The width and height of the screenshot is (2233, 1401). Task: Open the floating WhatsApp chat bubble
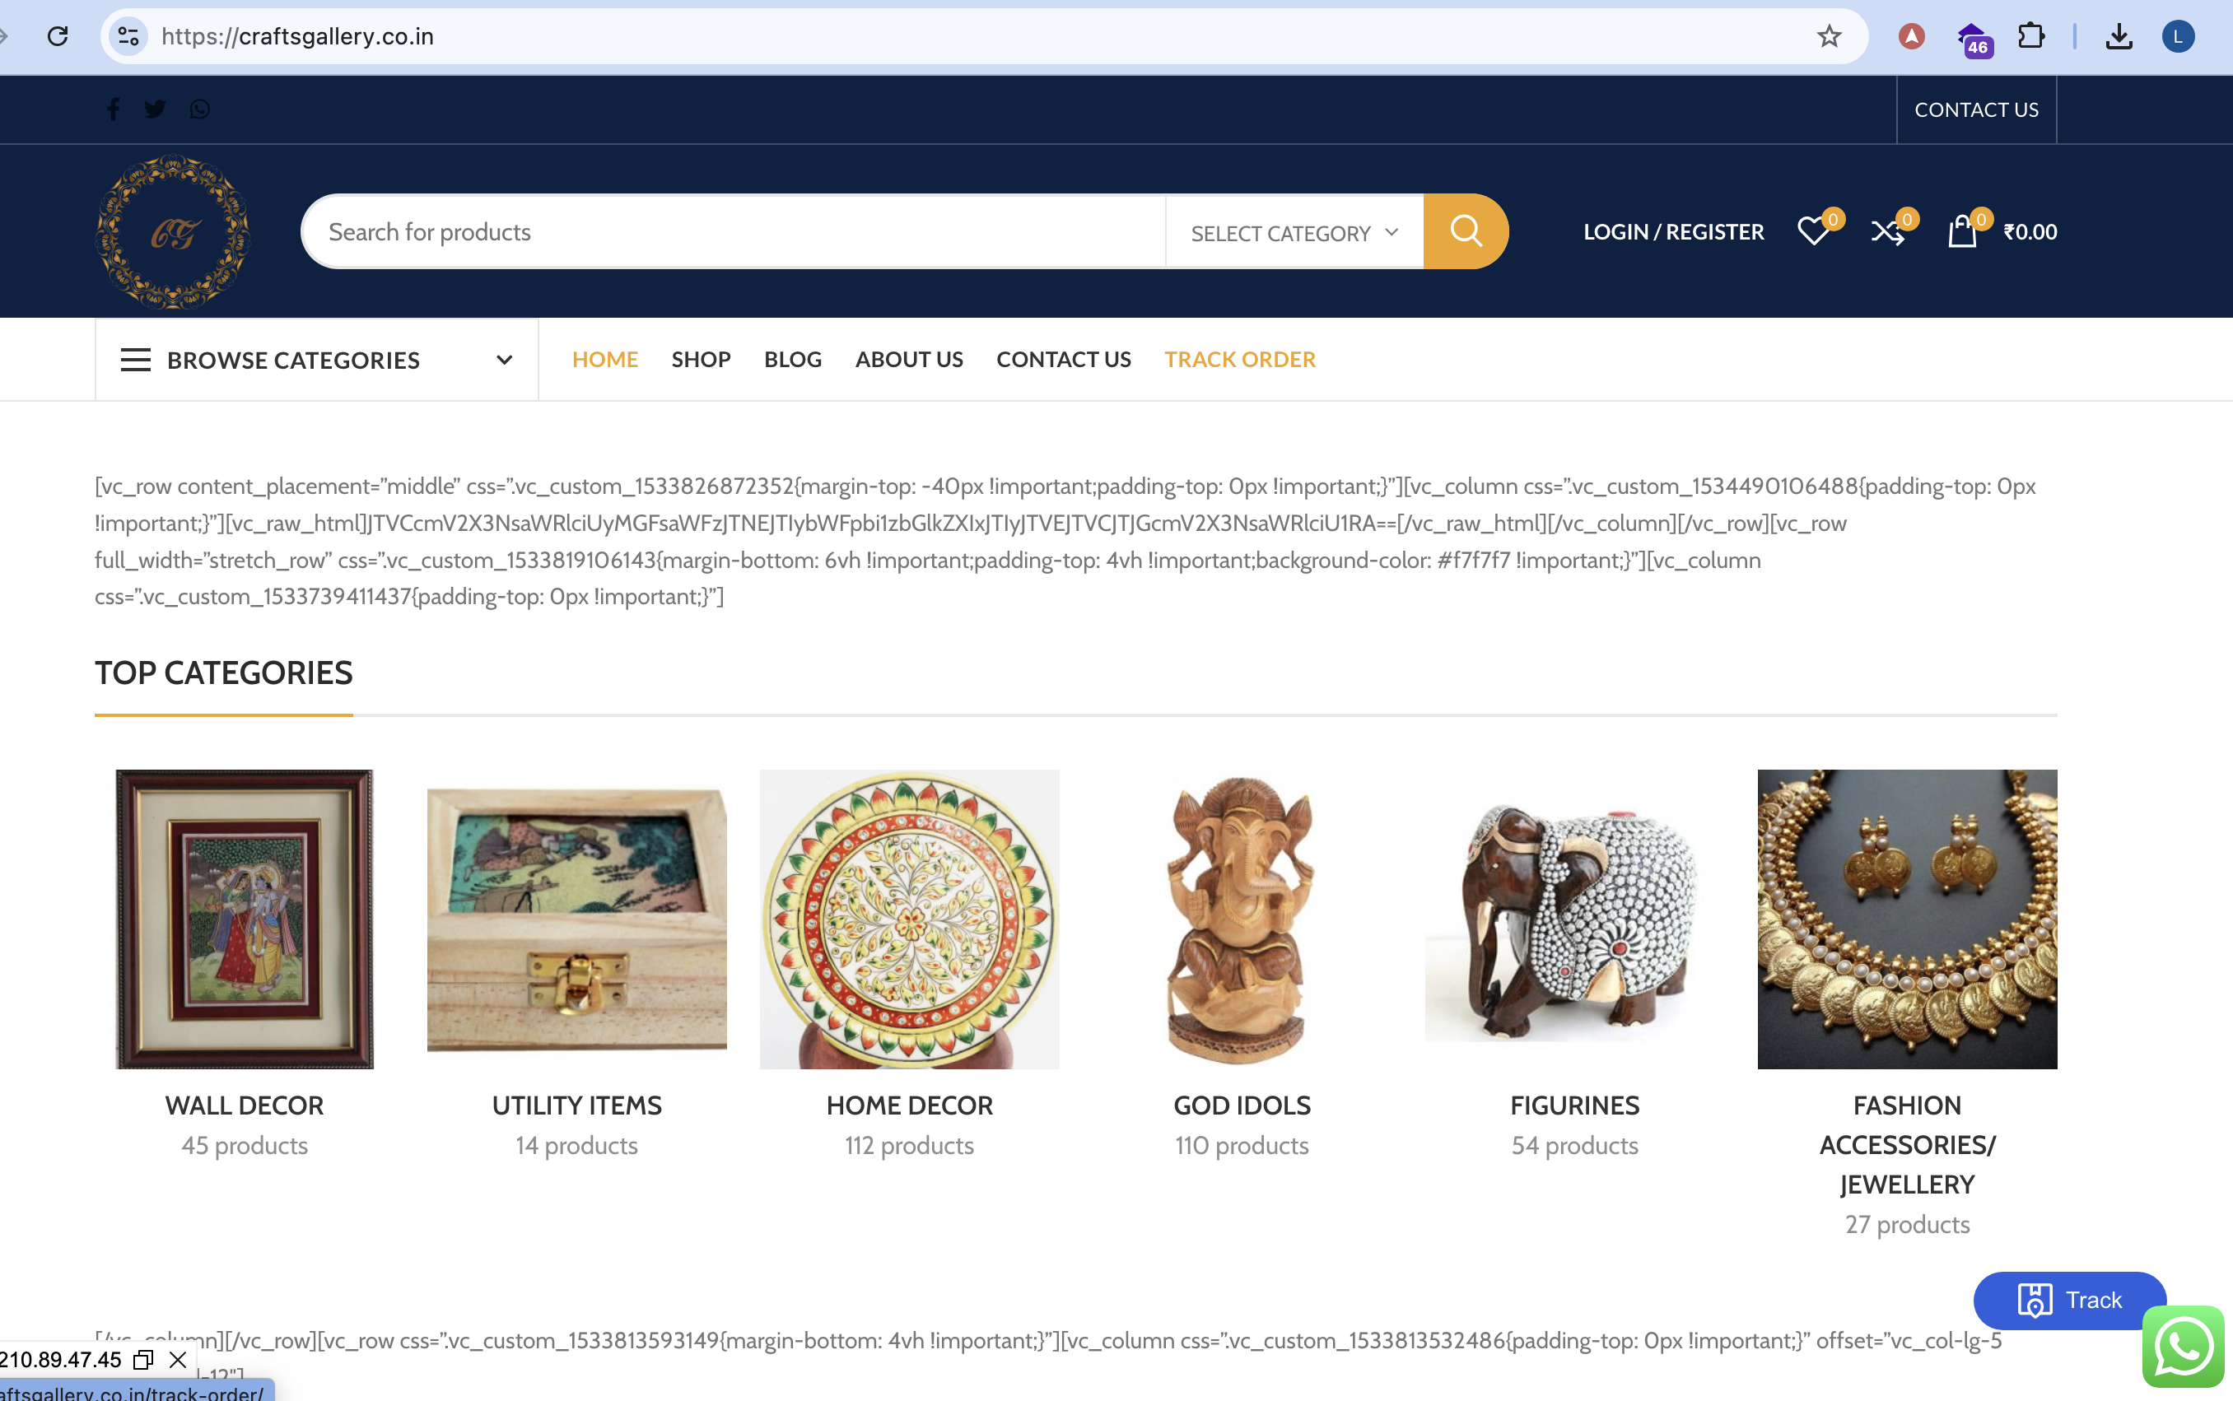coord(2183,1347)
